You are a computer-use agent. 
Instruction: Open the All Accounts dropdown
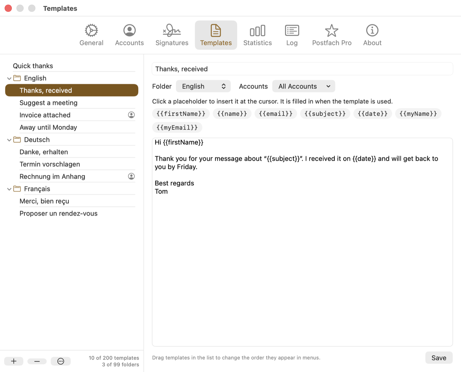click(x=304, y=86)
